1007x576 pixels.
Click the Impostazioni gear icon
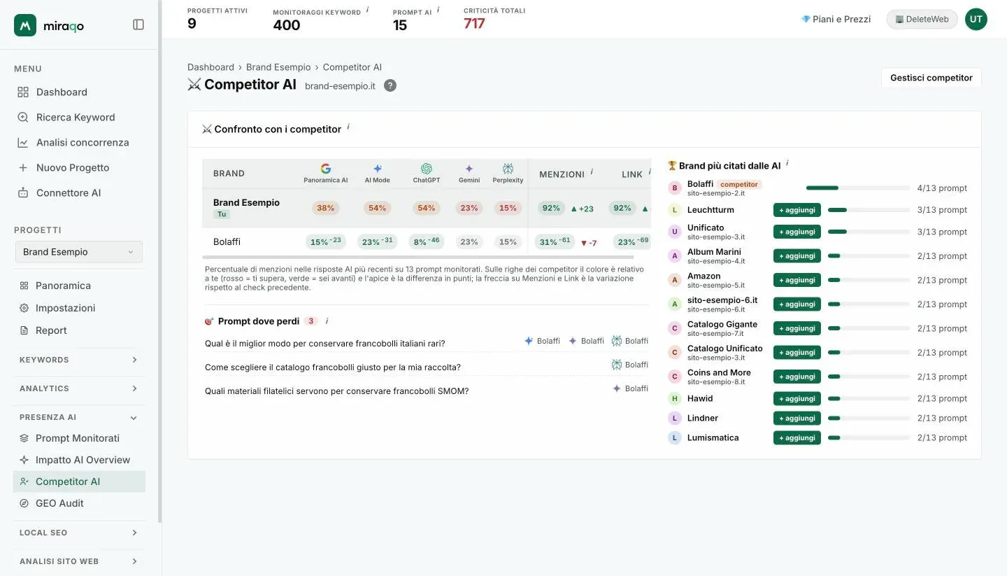coord(24,308)
